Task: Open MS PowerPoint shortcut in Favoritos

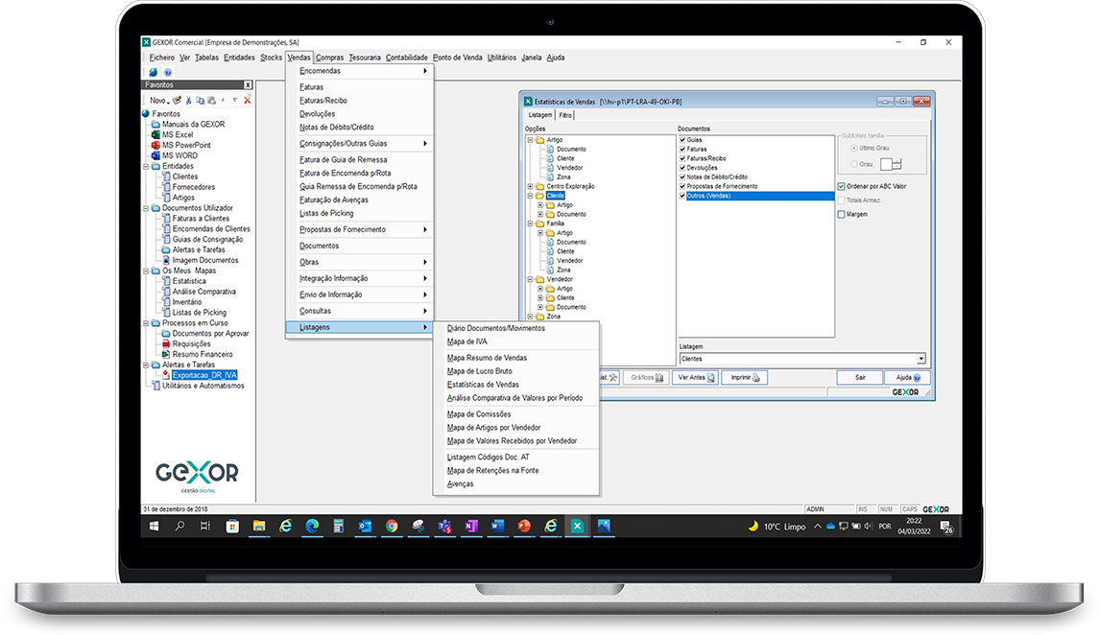Action: click(x=185, y=145)
